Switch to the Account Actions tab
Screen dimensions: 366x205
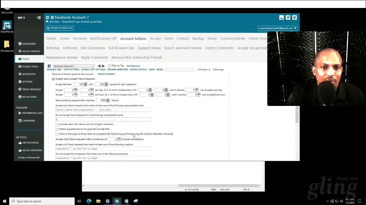point(133,38)
